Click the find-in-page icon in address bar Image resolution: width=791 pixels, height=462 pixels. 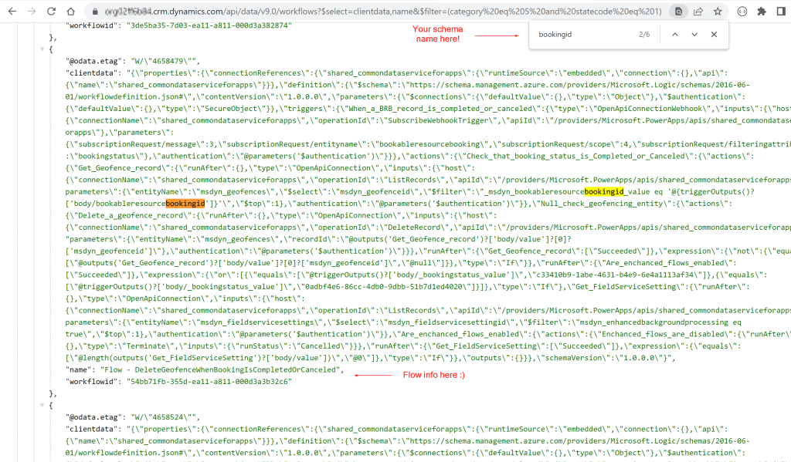coord(678,12)
